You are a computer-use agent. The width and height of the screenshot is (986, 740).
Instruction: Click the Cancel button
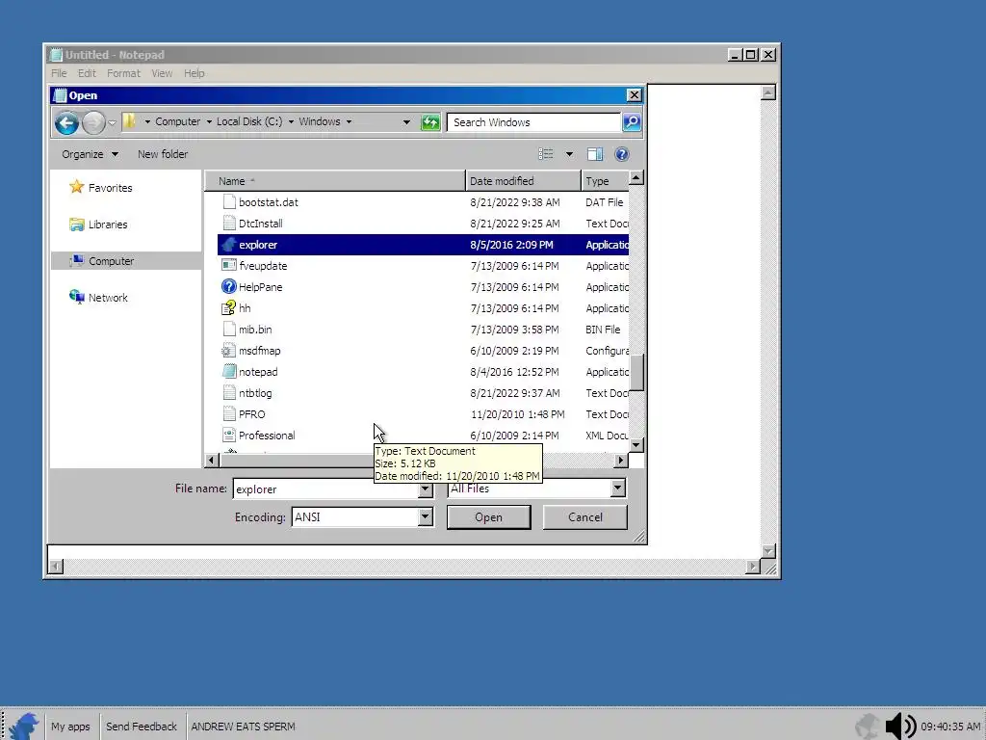coord(584,517)
